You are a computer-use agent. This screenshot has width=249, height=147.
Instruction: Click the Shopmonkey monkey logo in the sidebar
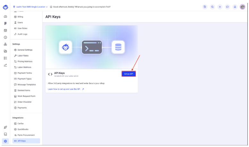coord(5,7)
